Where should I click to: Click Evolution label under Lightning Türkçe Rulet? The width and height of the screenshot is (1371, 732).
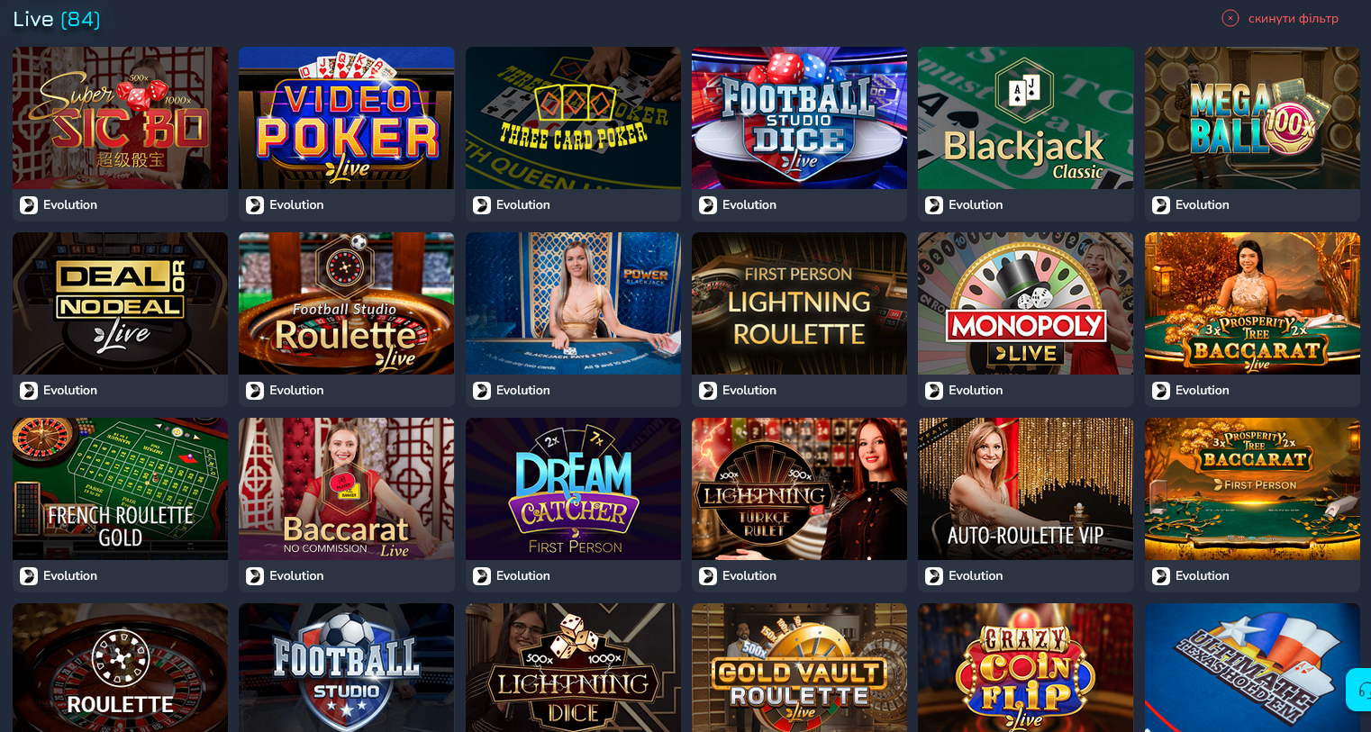click(x=749, y=576)
